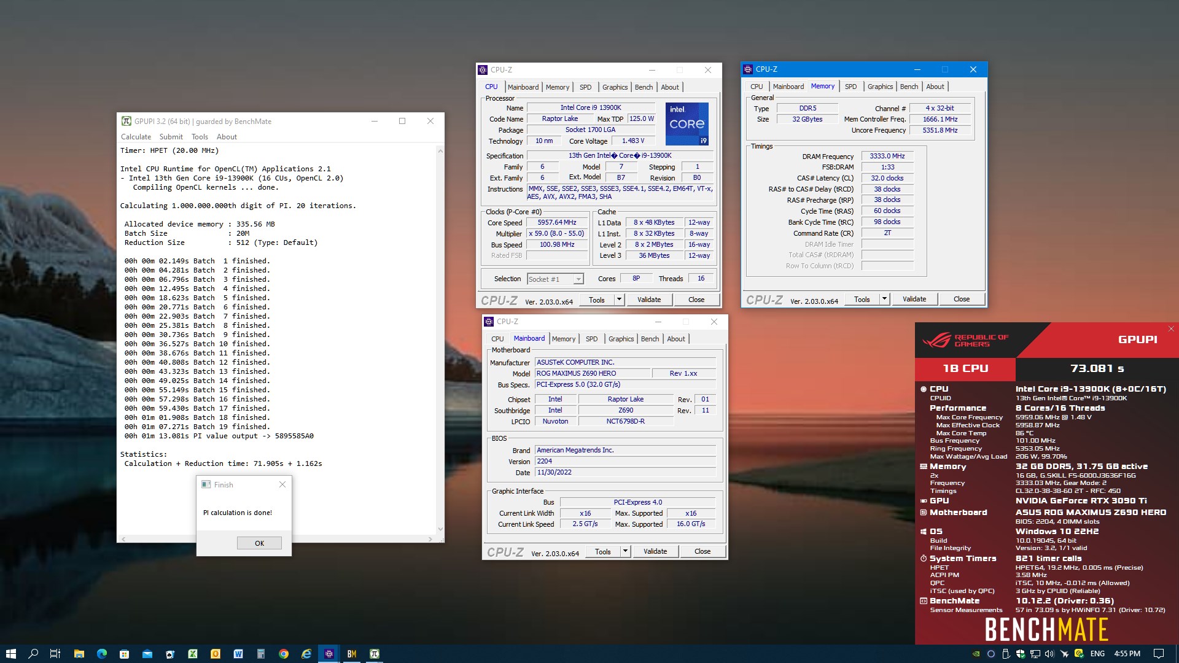Viewport: 1179px width, 663px height.
Task: Open Task View from taskbar
Action: pos(55,654)
